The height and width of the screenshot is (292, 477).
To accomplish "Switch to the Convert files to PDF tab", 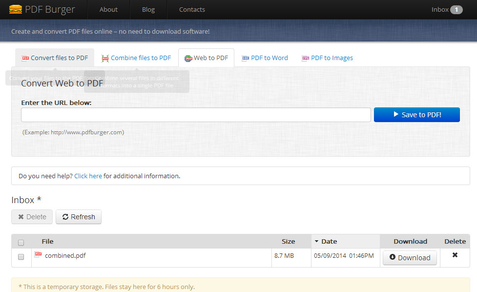I will 55,58.
